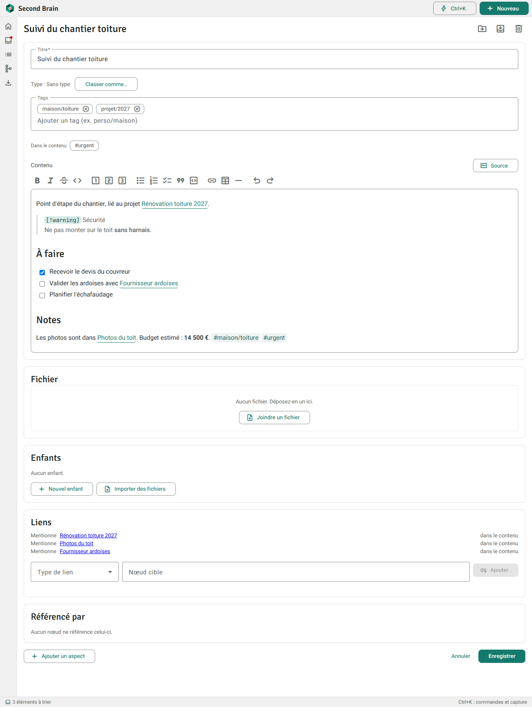
Task: Insert a code block
Action: (x=194, y=180)
